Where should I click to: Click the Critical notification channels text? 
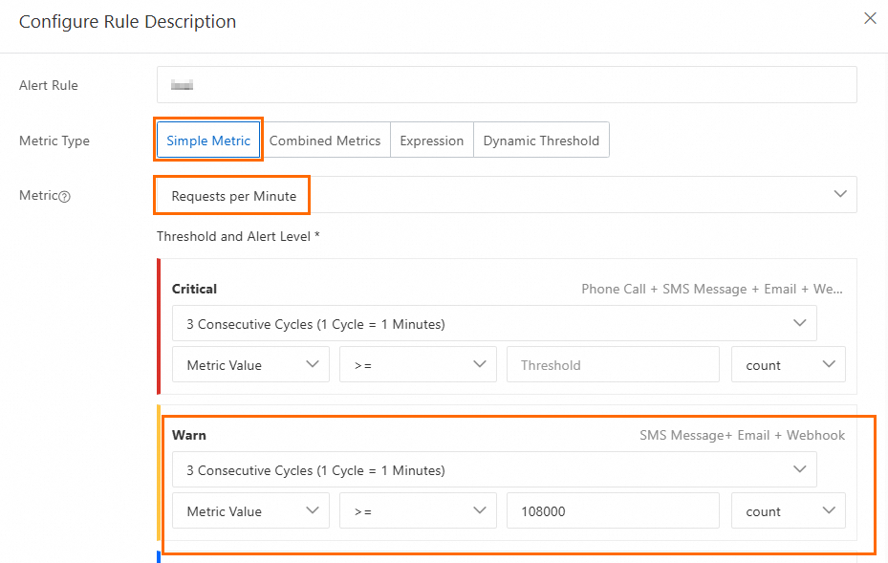click(713, 289)
